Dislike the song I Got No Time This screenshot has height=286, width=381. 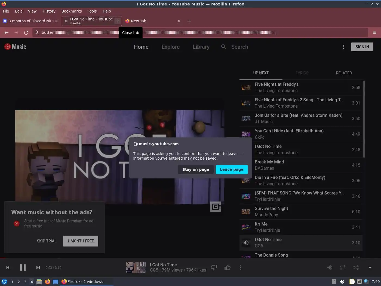tap(214, 267)
